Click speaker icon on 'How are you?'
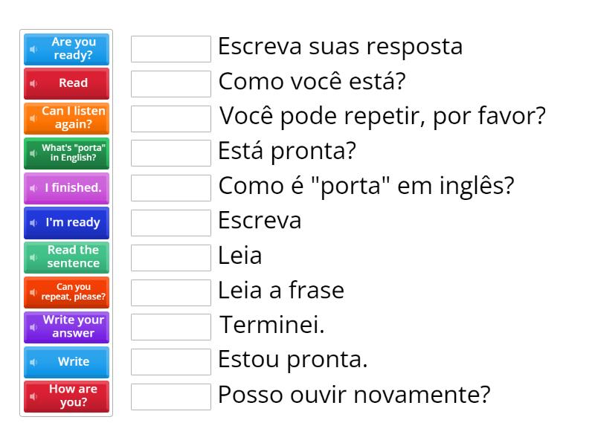This screenshot has width=595, height=446. point(33,397)
